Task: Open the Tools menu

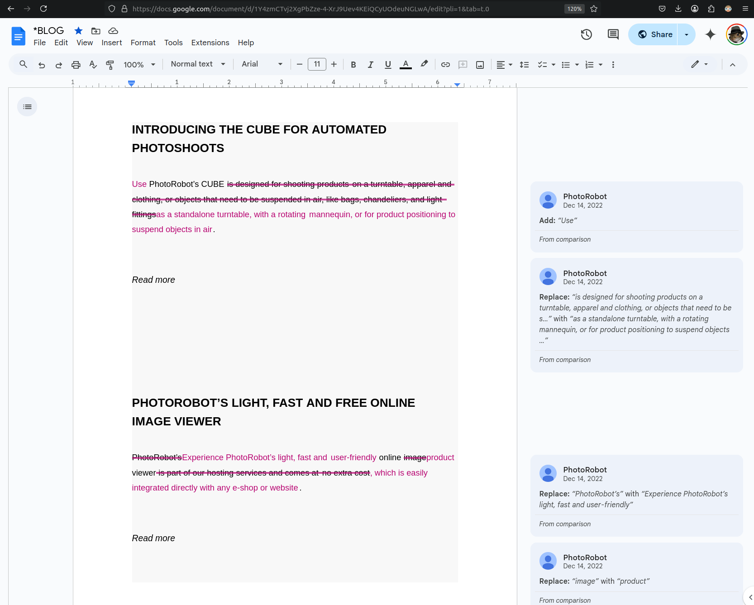Action: 173,43
